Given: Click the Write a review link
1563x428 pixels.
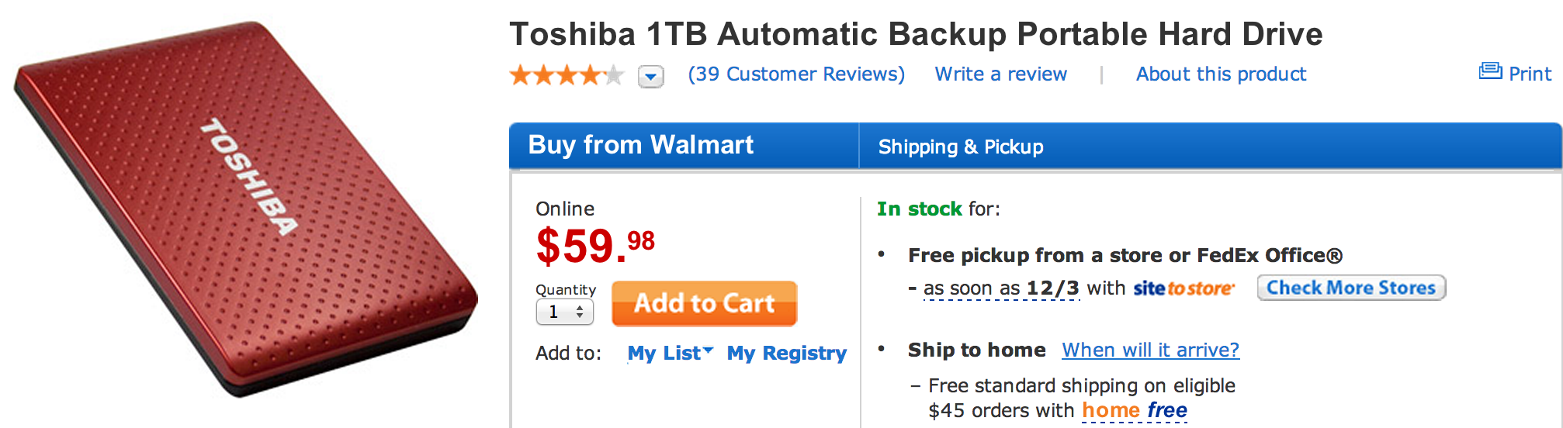Looking at the screenshot, I should (1000, 74).
